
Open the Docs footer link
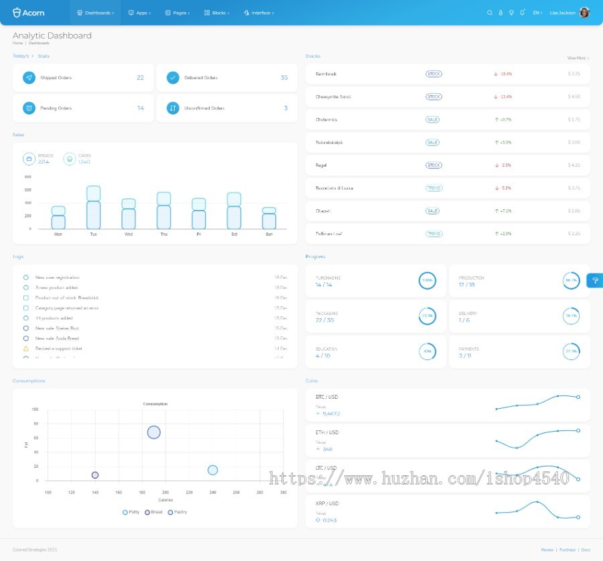(x=586, y=550)
